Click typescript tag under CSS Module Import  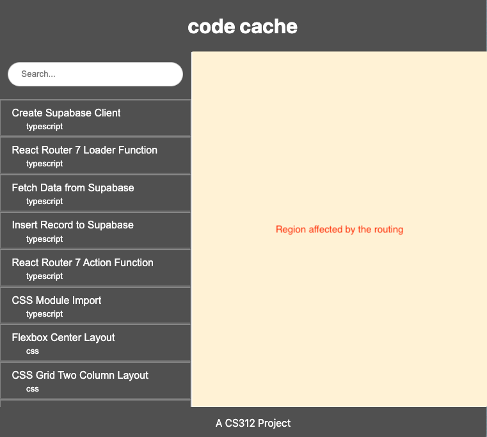click(x=44, y=314)
